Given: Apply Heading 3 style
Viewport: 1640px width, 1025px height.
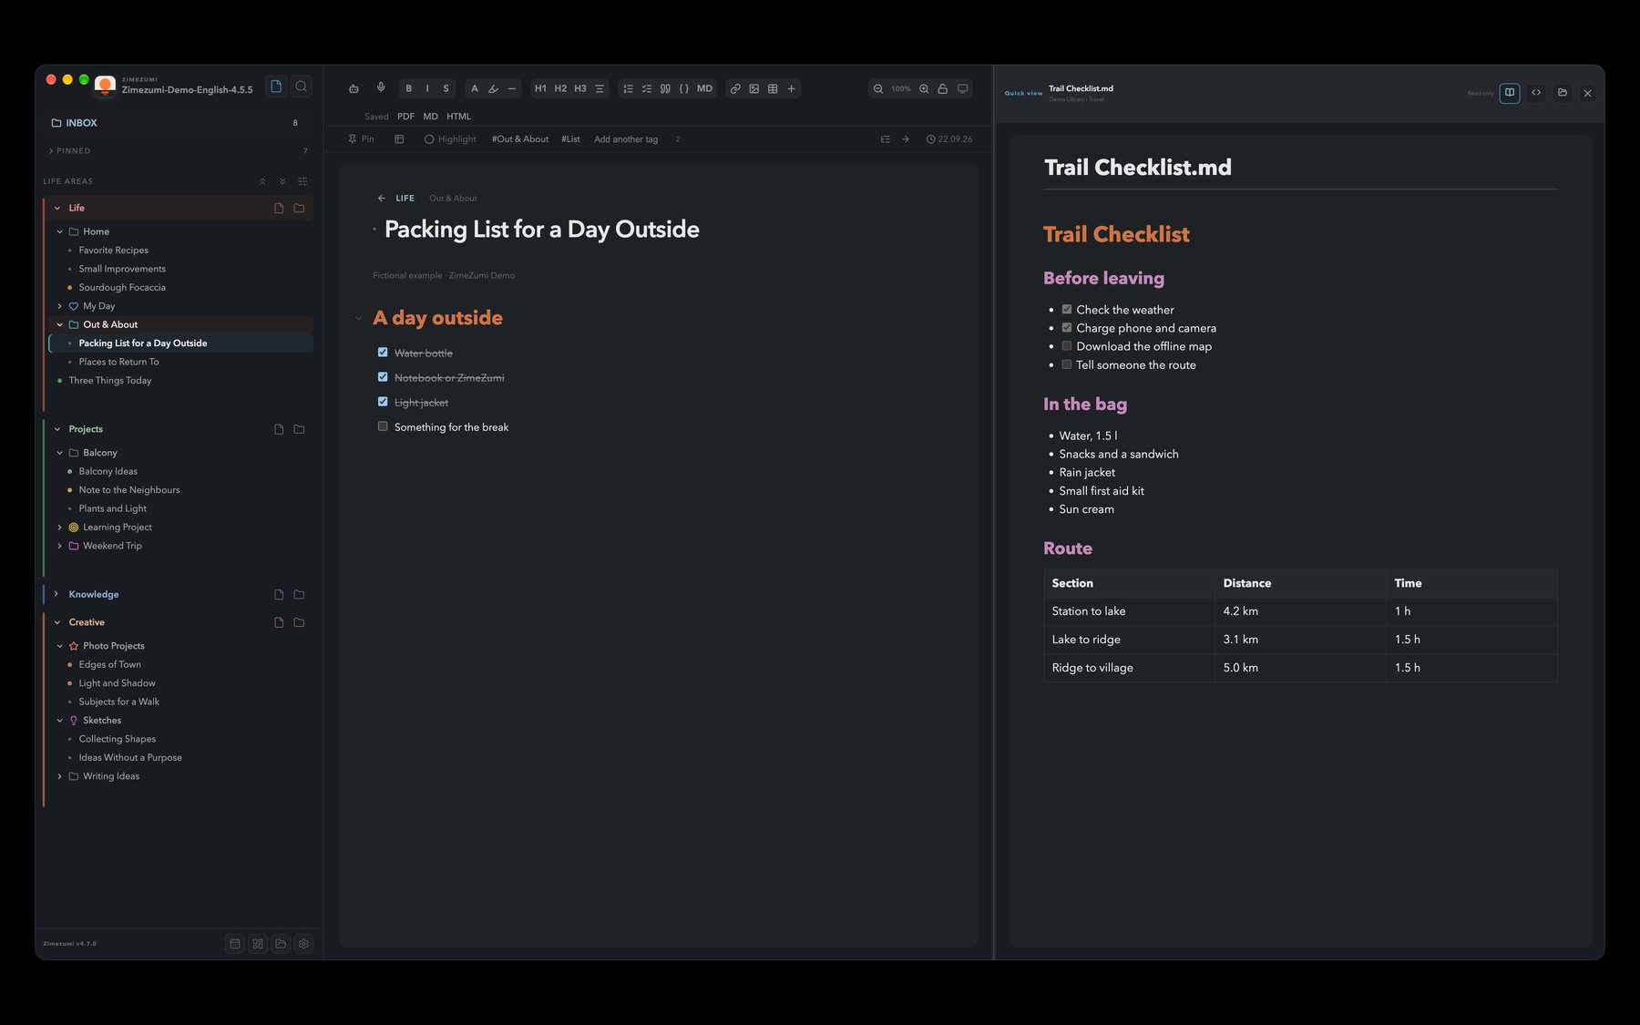Looking at the screenshot, I should point(580,88).
